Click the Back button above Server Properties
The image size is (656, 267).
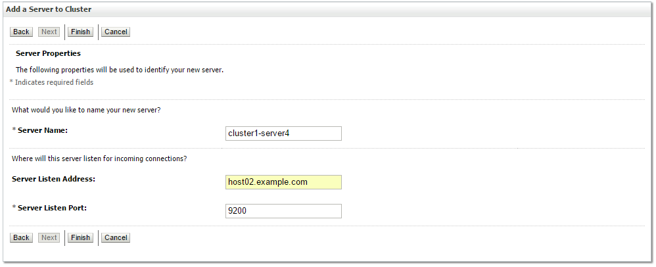pos(21,32)
